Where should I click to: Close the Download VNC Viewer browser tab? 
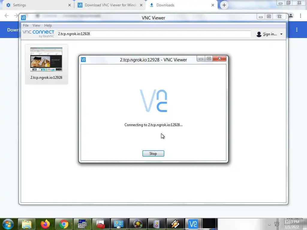pos(141,5)
